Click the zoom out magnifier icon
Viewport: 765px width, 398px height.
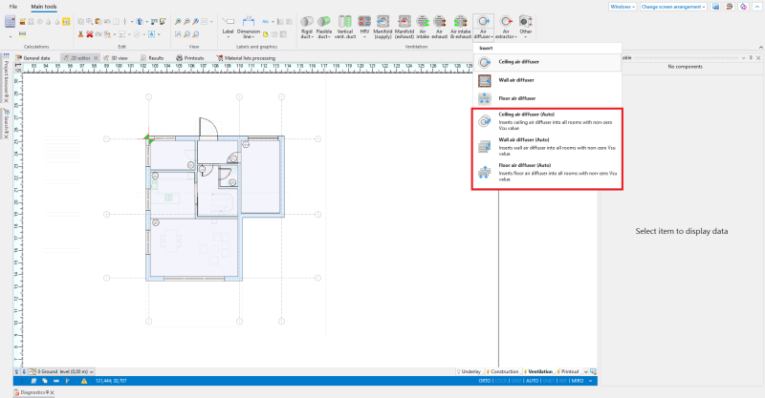click(186, 21)
